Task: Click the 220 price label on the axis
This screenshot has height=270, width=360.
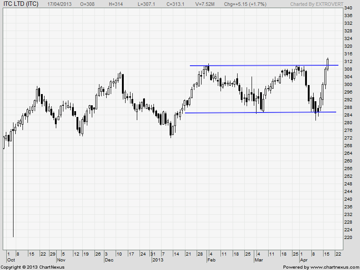Action: [x=348, y=237]
